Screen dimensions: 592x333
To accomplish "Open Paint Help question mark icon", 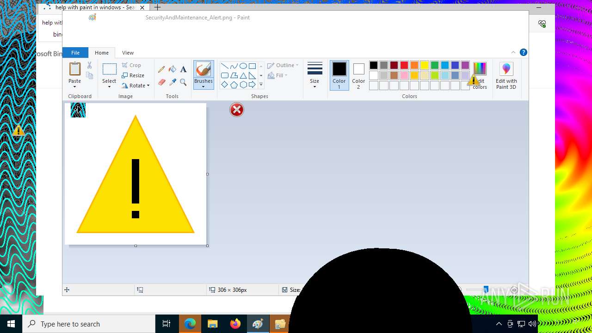I will pyautogui.click(x=523, y=52).
